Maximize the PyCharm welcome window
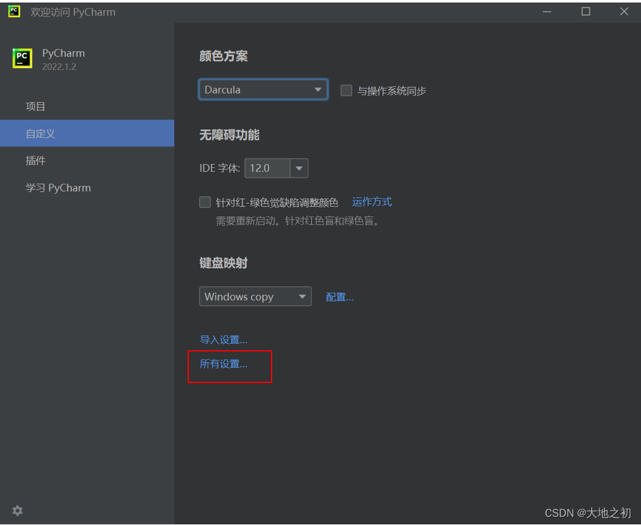Screen dimensions: 641x525 tap(586, 11)
